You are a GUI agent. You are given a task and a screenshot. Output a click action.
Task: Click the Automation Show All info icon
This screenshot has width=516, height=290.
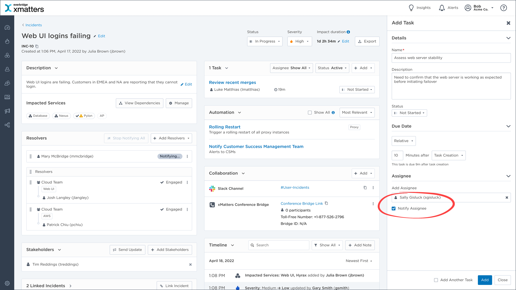tap(333, 113)
